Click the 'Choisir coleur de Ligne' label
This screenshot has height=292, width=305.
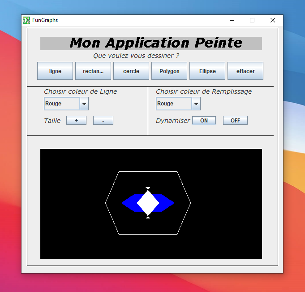click(80, 92)
